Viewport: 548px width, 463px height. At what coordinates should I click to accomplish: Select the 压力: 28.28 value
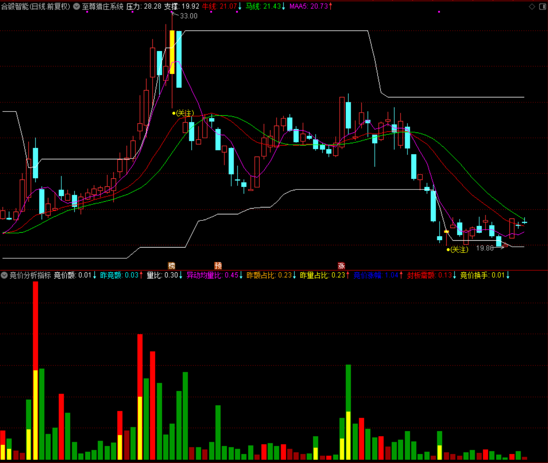click(x=144, y=6)
